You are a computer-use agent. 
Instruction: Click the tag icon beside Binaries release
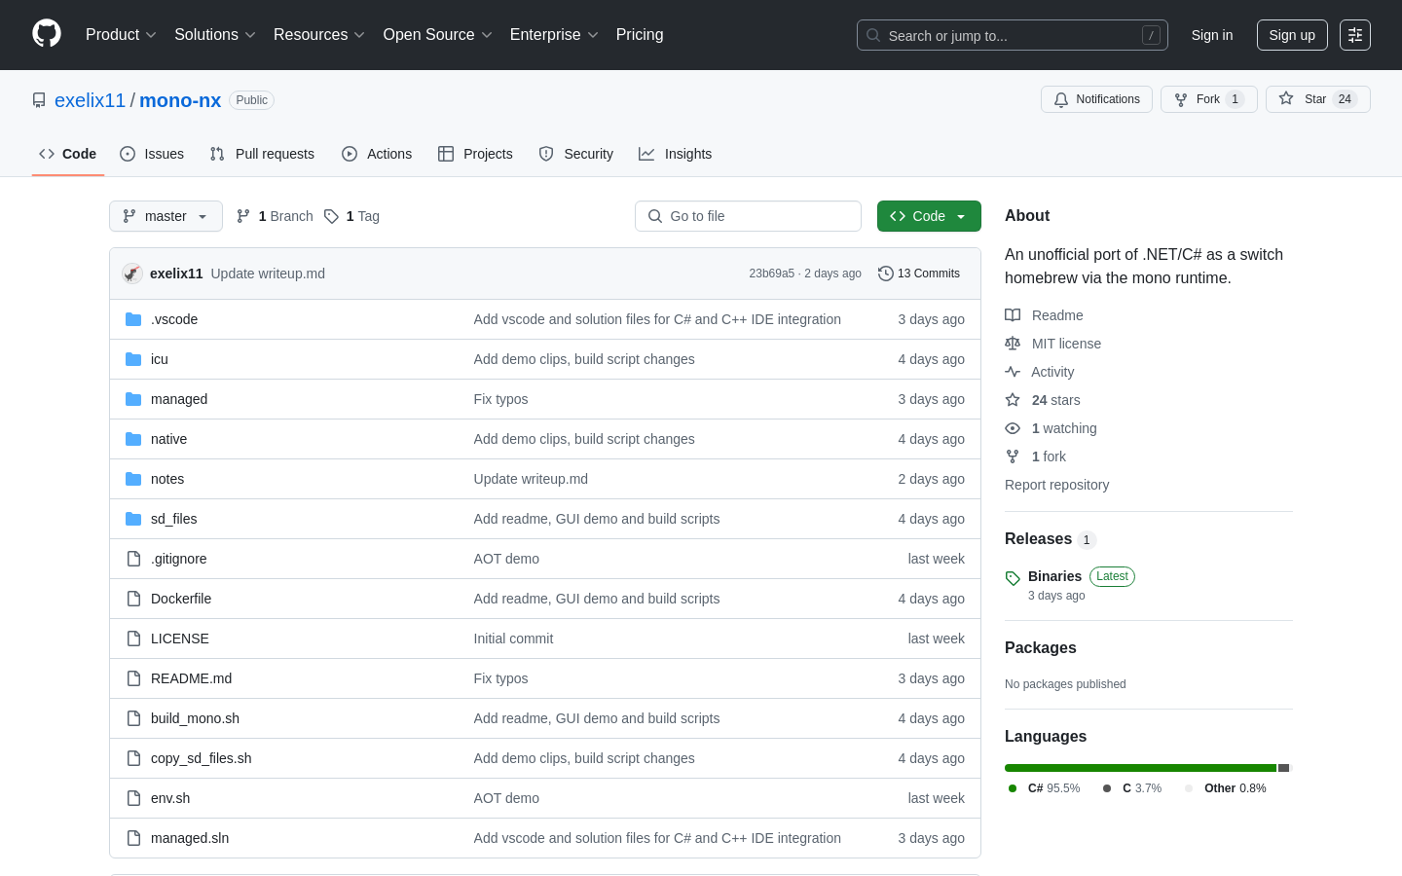pyautogui.click(x=1013, y=578)
